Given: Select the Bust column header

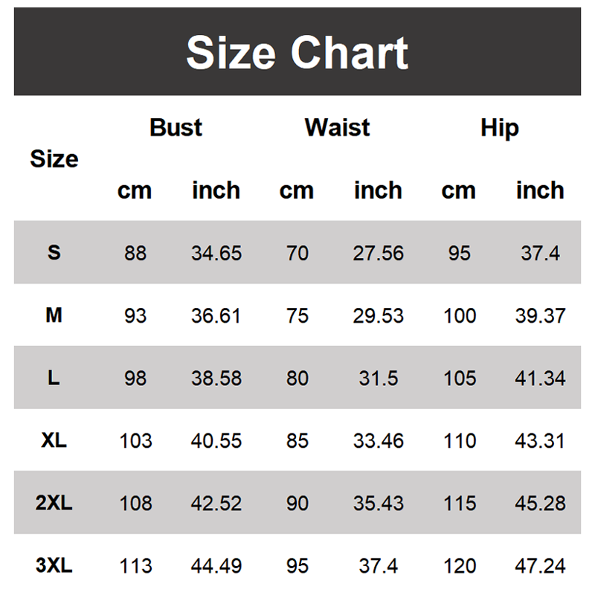Looking at the screenshot, I should click(176, 127).
